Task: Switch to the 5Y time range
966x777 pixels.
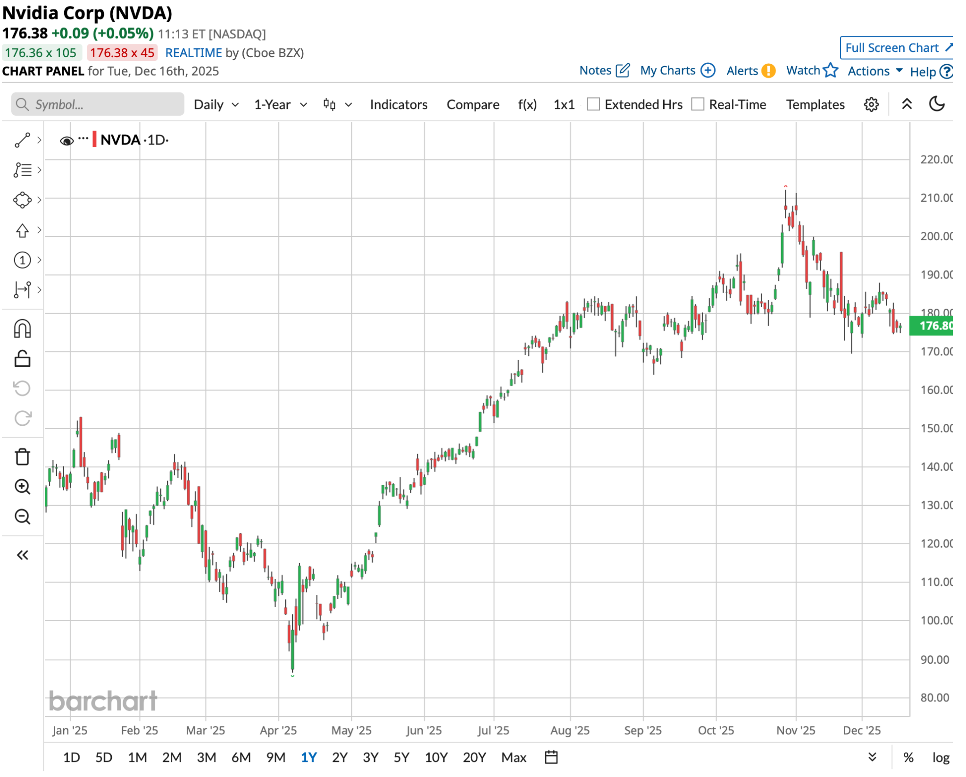Action: click(401, 757)
